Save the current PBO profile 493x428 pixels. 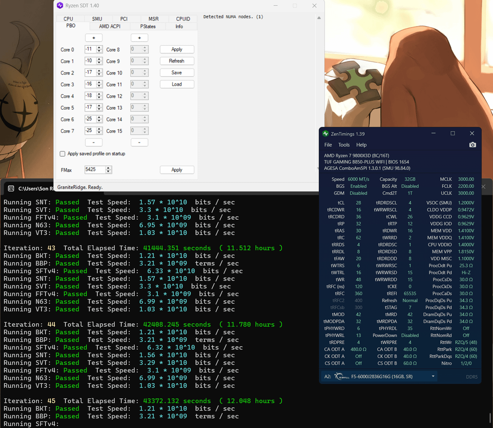pos(177,73)
